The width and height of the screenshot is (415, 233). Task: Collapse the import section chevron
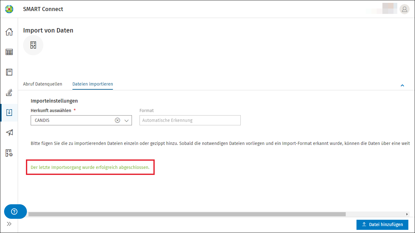coord(402,85)
